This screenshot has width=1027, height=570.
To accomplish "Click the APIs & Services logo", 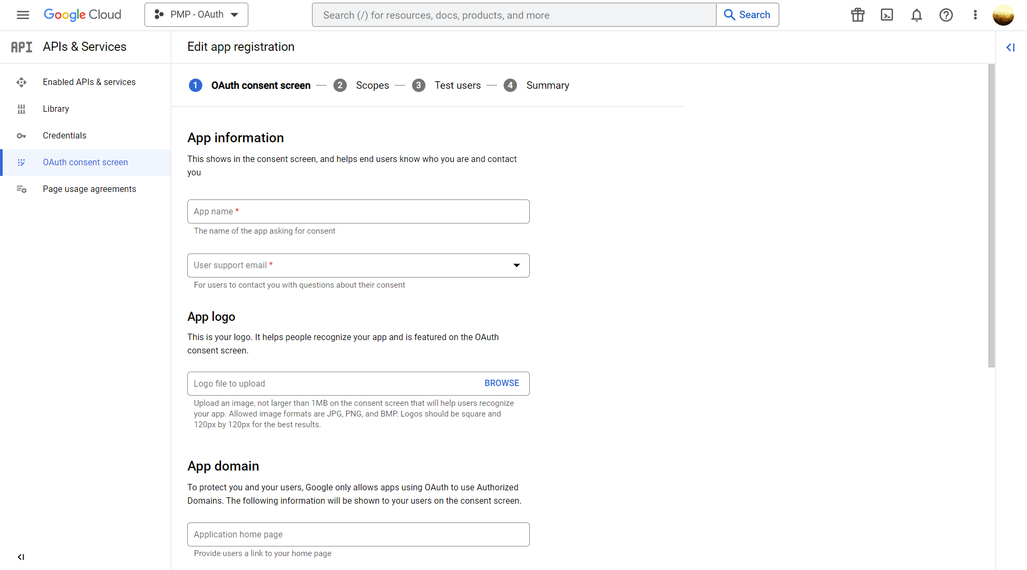I will 21,47.
